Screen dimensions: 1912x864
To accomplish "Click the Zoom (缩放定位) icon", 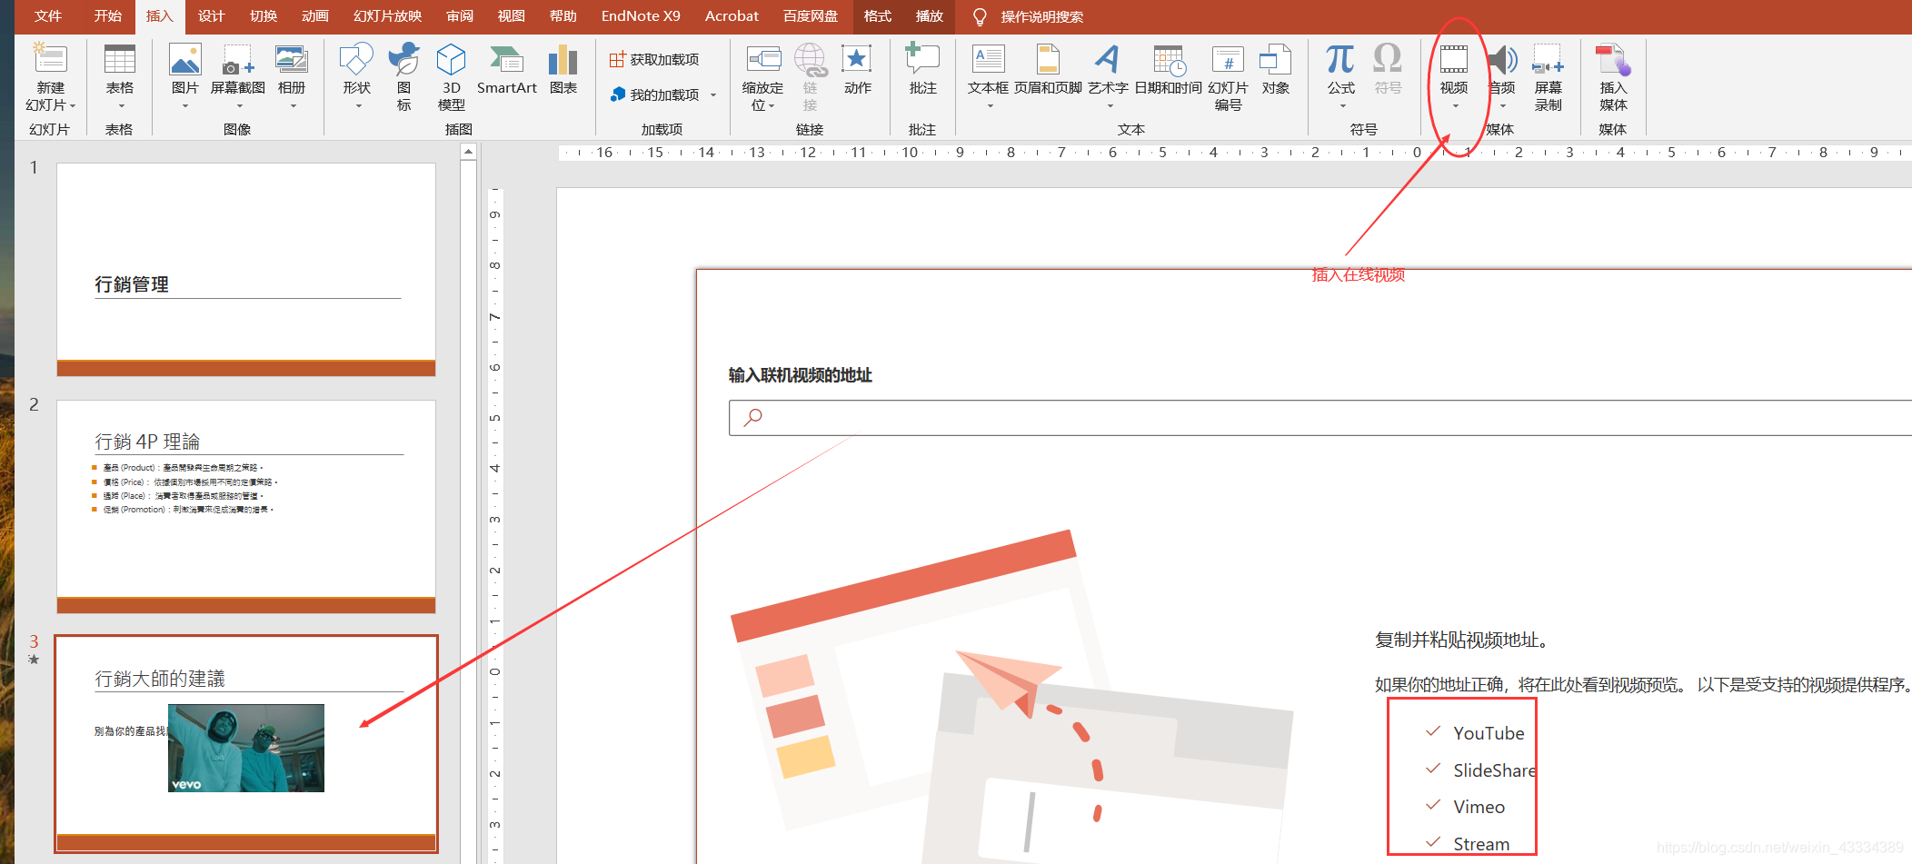I will tap(763, 58).
